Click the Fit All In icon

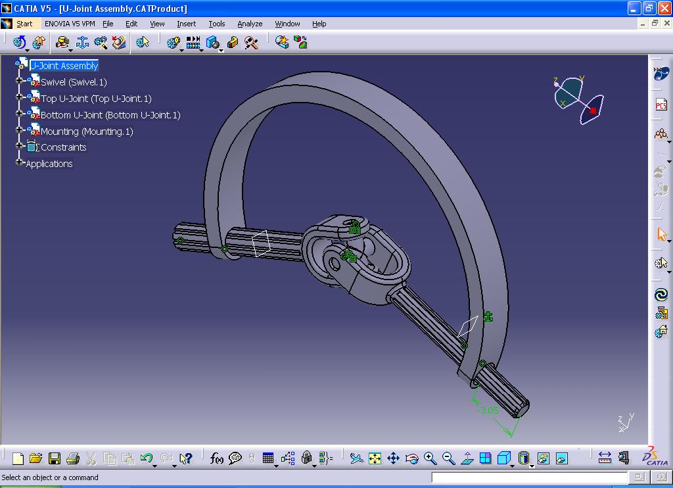pyautogui.click(x=375, y=458)
